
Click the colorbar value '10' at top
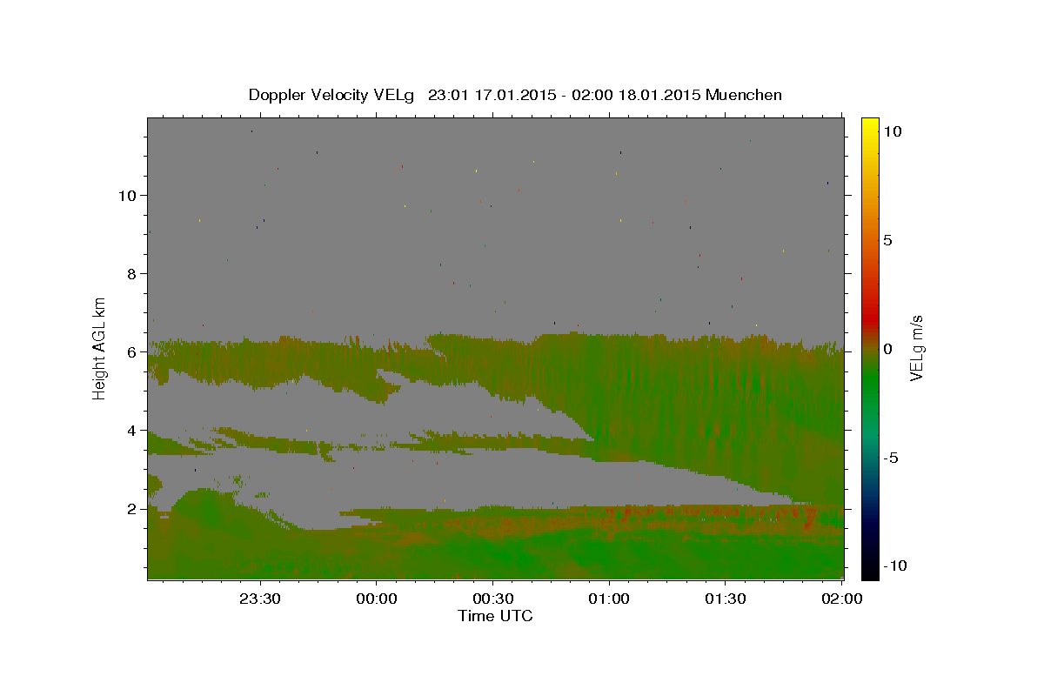coord(892,131)
